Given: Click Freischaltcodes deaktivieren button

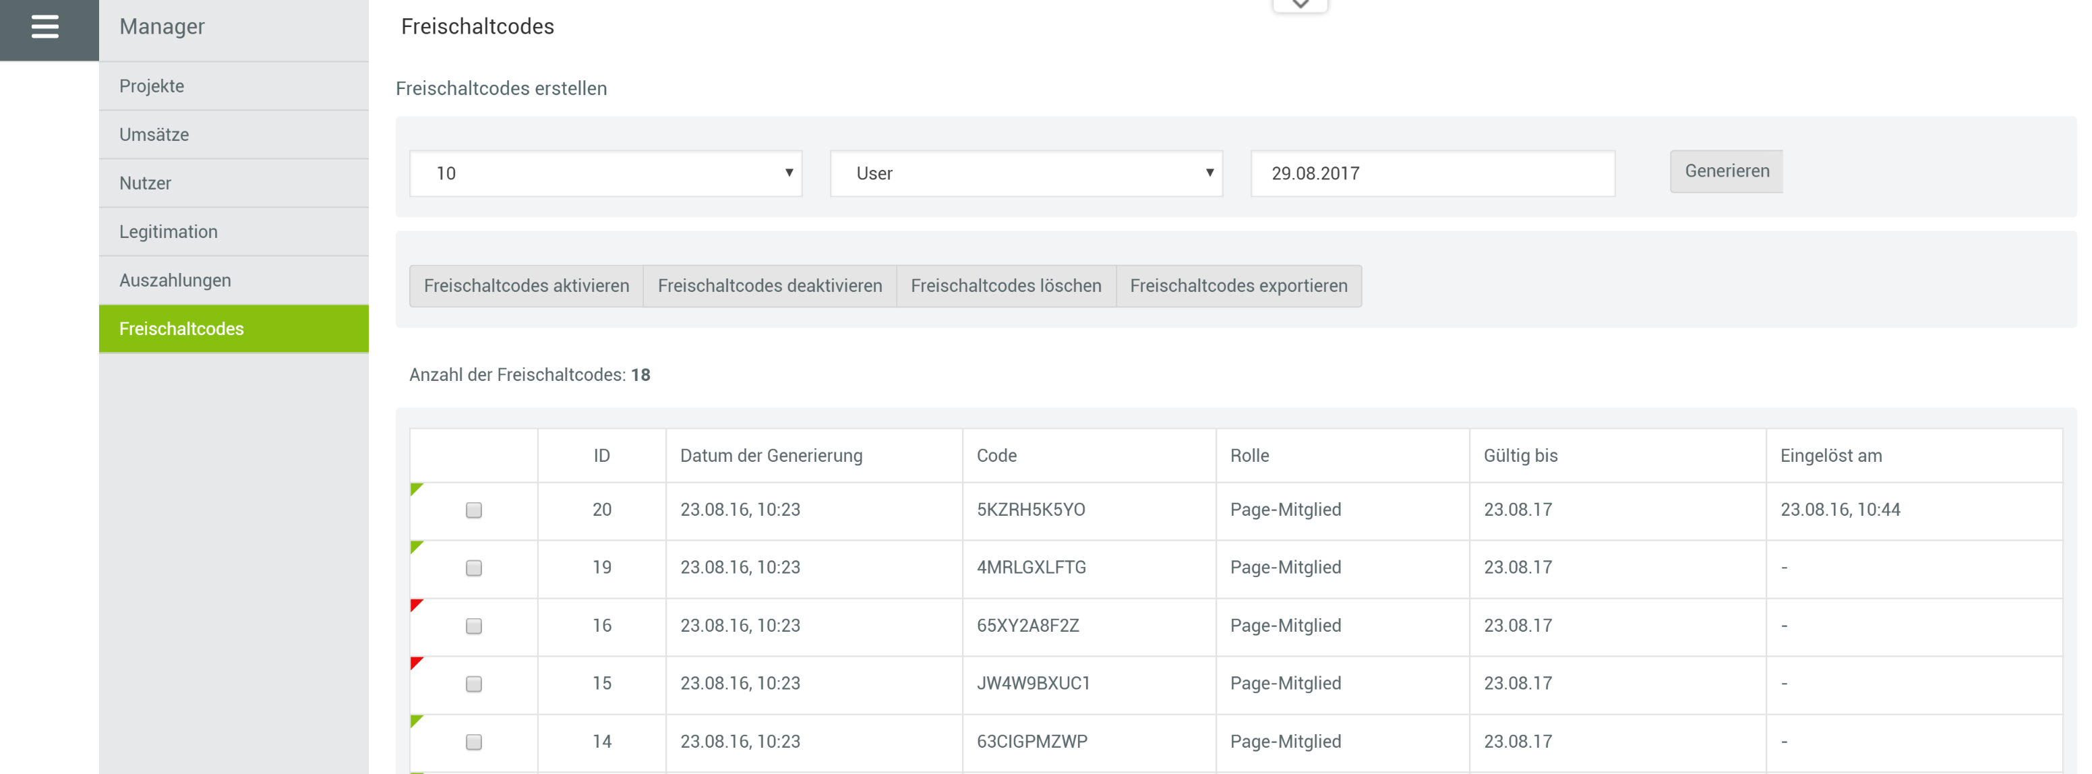Looking at the screenshot, I should (x=769, y=286).
